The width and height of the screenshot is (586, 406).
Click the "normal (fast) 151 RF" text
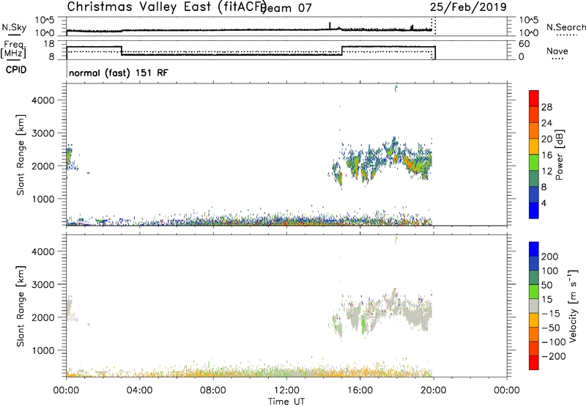[119, 73]
